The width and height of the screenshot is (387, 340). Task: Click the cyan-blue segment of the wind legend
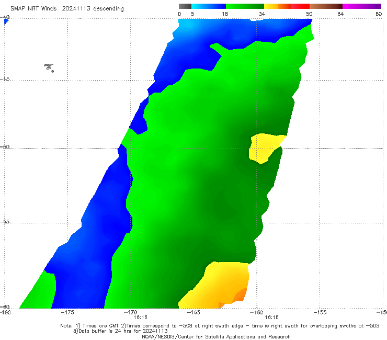coord(209,6)
